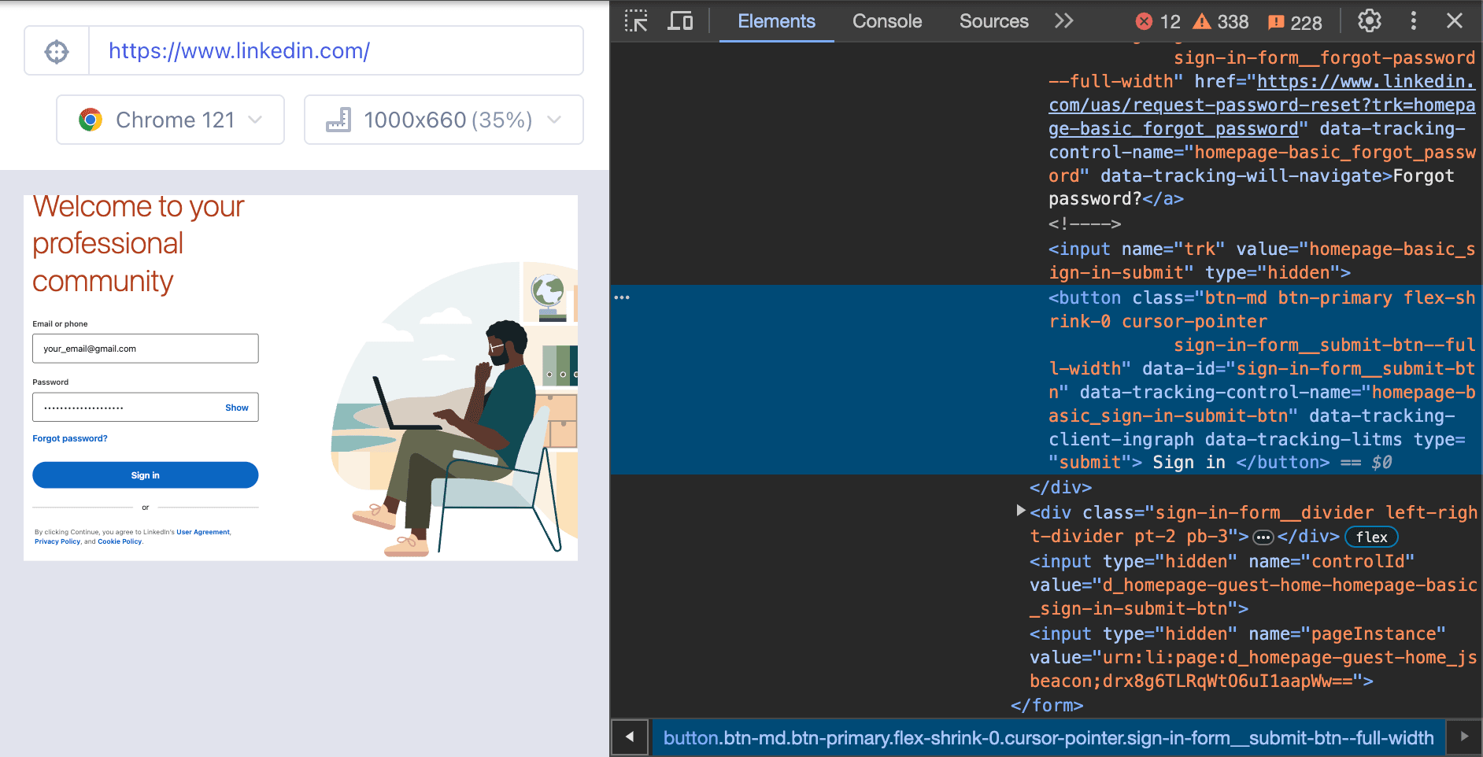Screen dimensions: 1483x757
Task: Click the warnings count 338
Action: [x=1221, y=22]
